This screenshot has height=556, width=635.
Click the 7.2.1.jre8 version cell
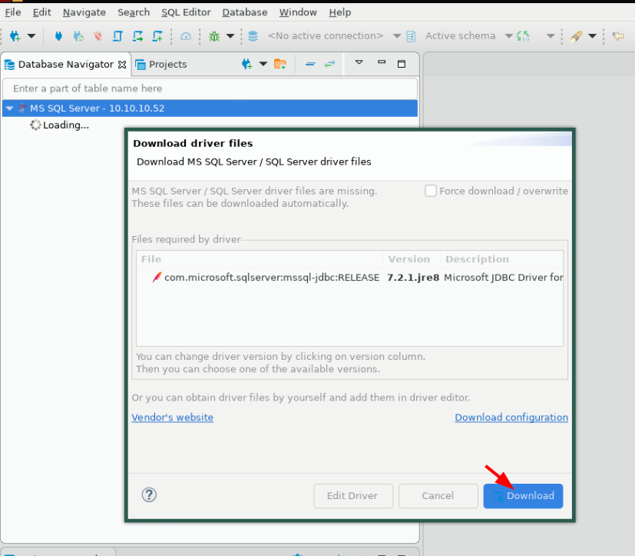click(413, 278)
